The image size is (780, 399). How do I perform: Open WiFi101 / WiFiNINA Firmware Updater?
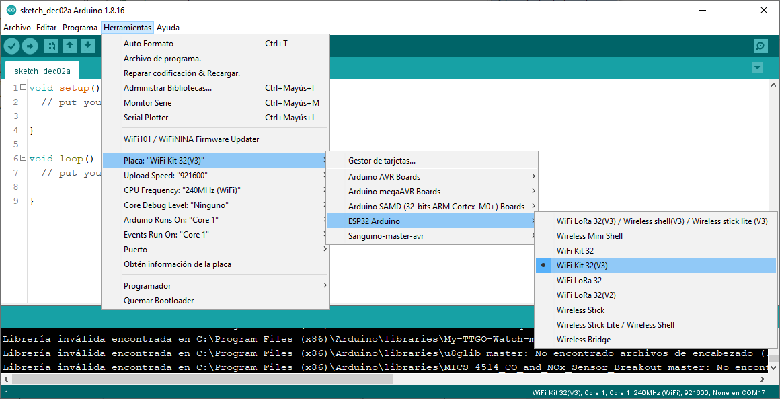pyautogui.click(x=215, y=139)
